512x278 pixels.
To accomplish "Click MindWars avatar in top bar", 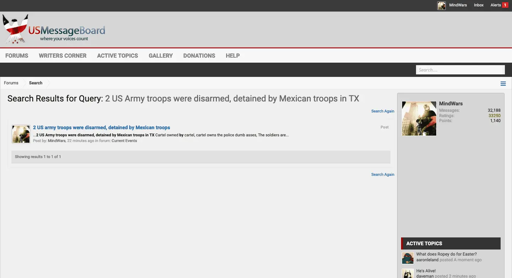I will 441,5.
